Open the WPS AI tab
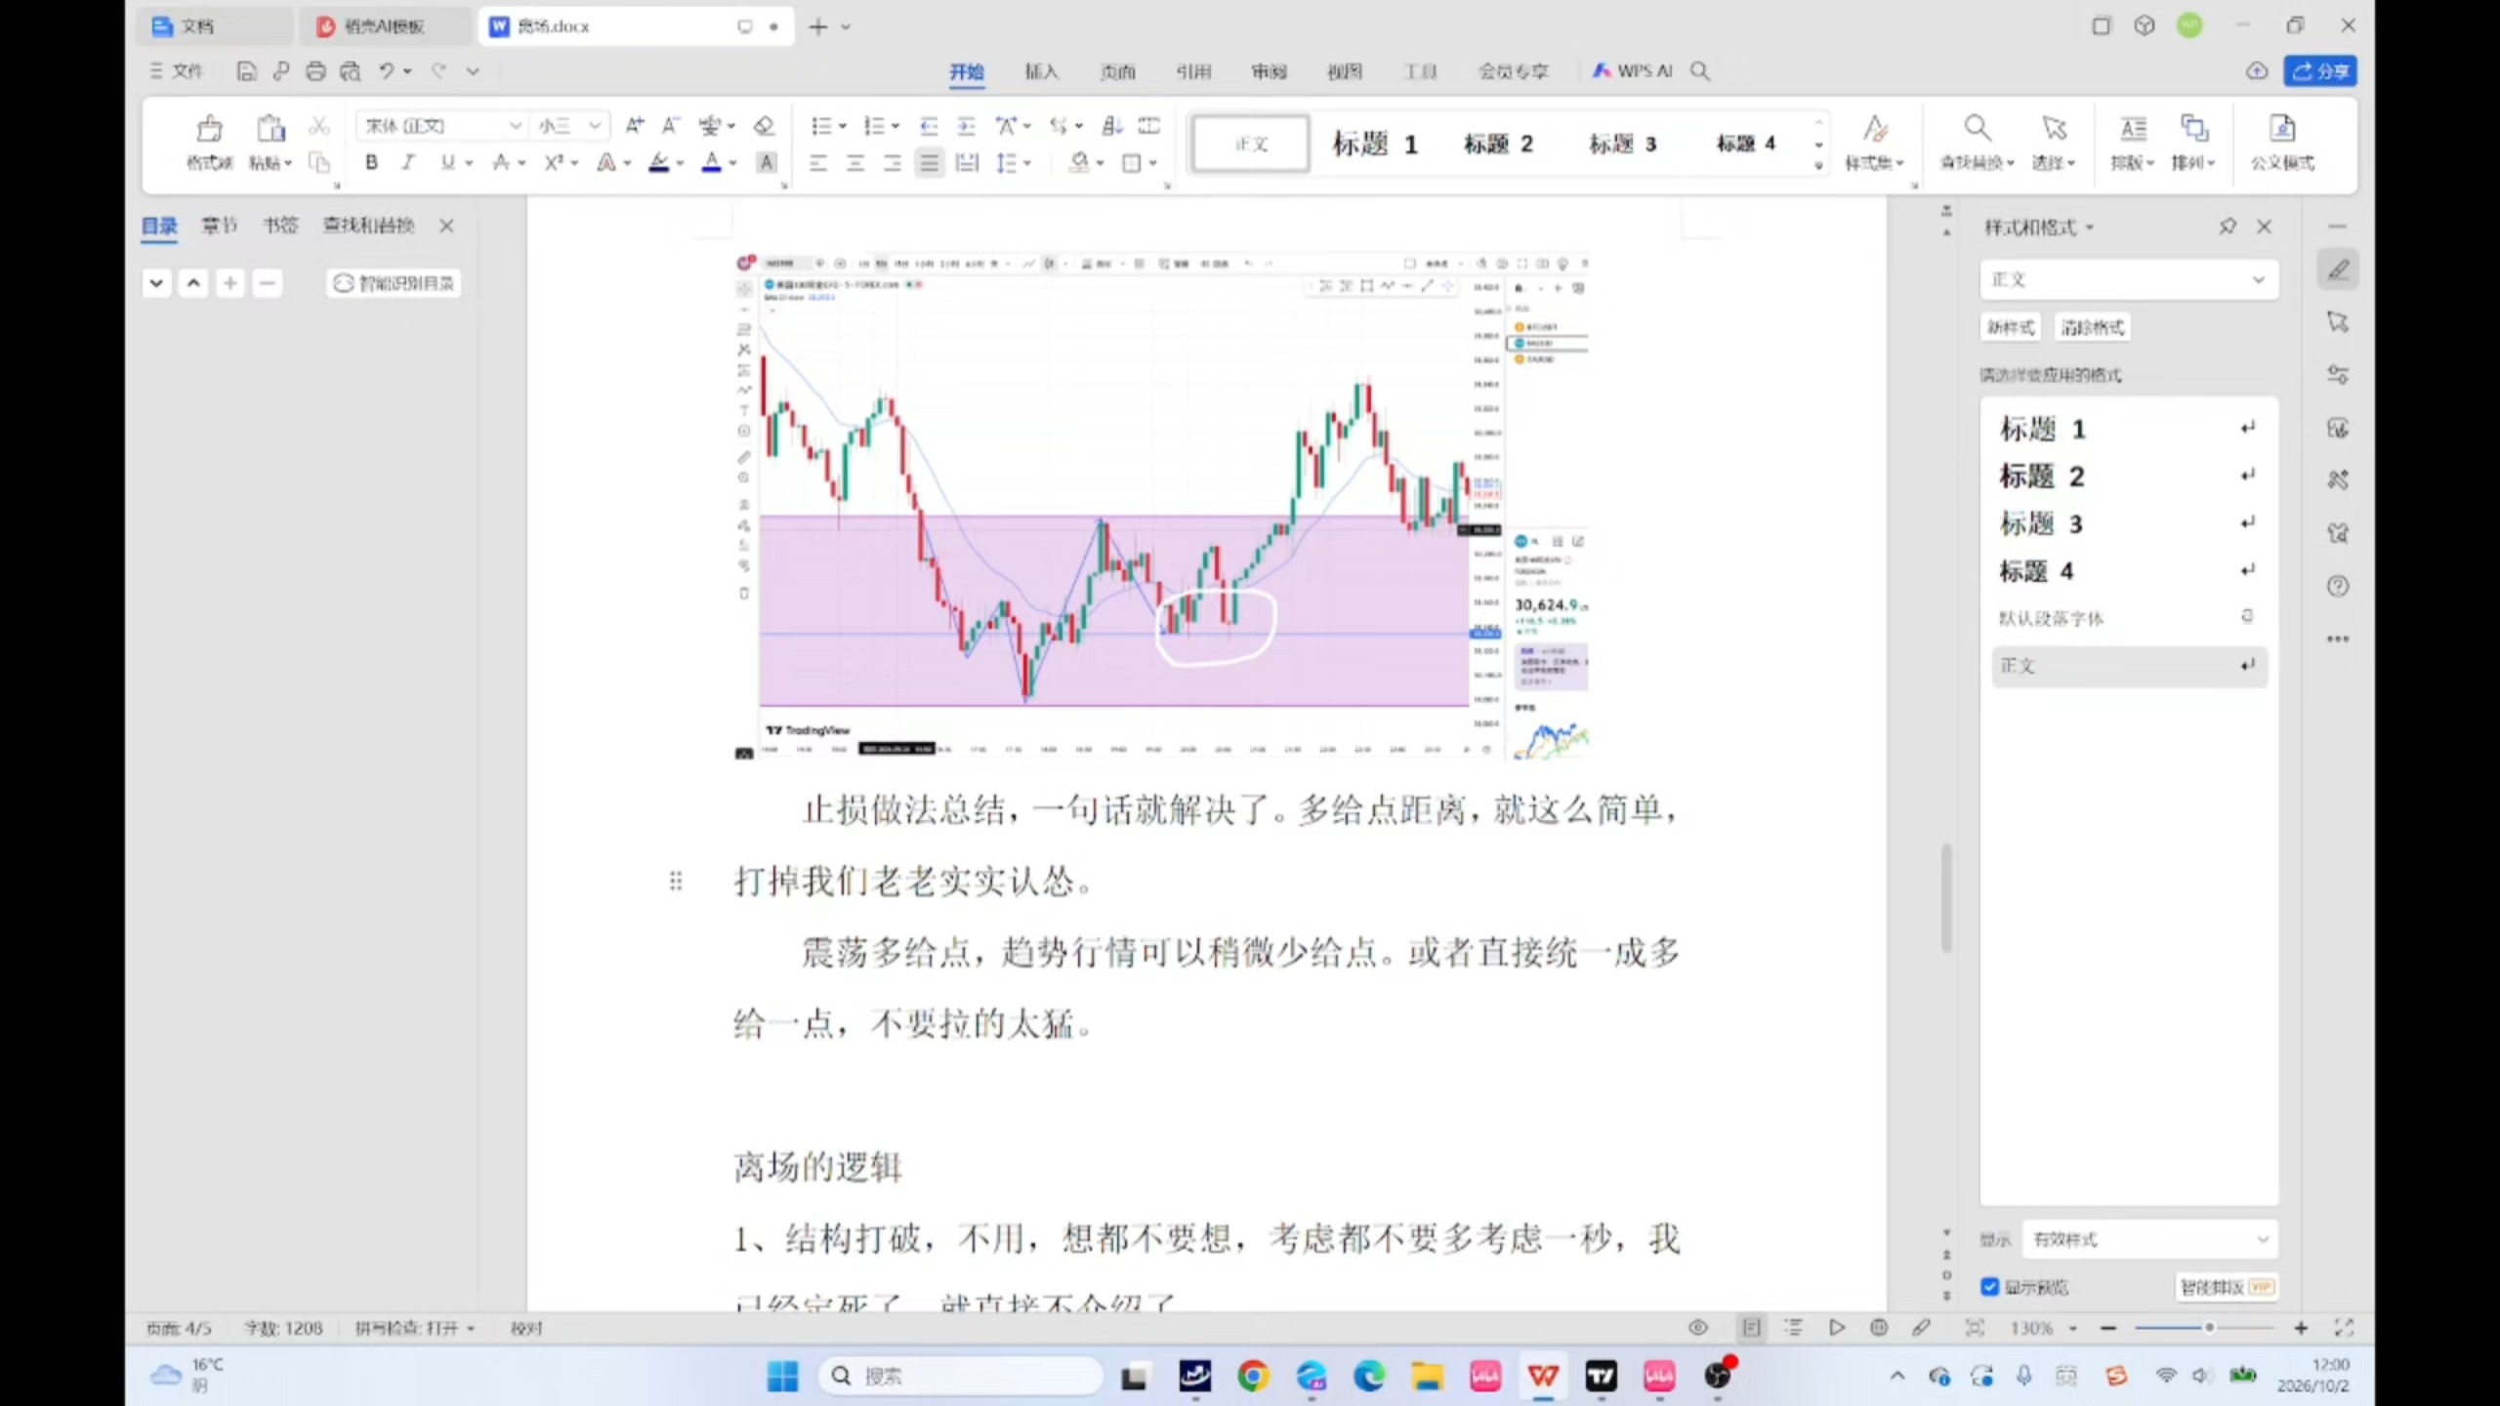The height and width of the screenshot is (1406, 2500). (1633, 71)
